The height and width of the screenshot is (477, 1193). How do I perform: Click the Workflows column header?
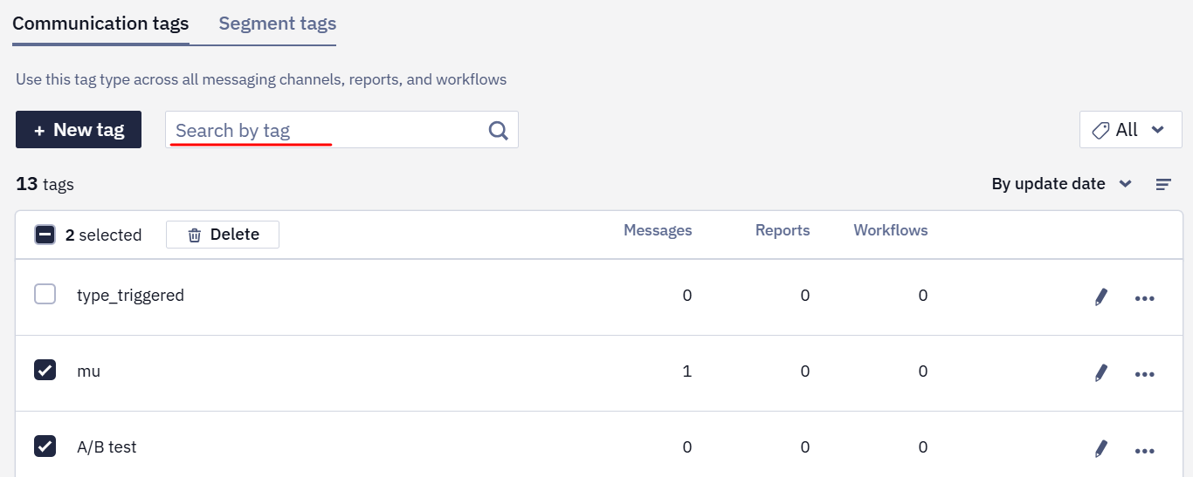891,230
